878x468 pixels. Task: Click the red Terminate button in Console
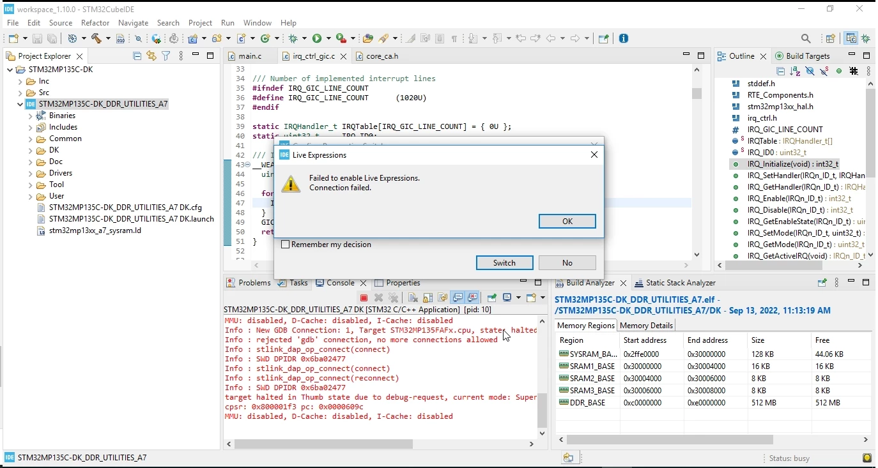[x=364, y=298]
